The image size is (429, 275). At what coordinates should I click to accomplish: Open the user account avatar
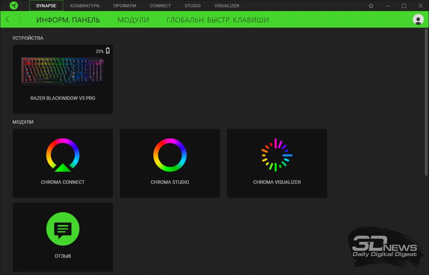(x=418, y=20)
